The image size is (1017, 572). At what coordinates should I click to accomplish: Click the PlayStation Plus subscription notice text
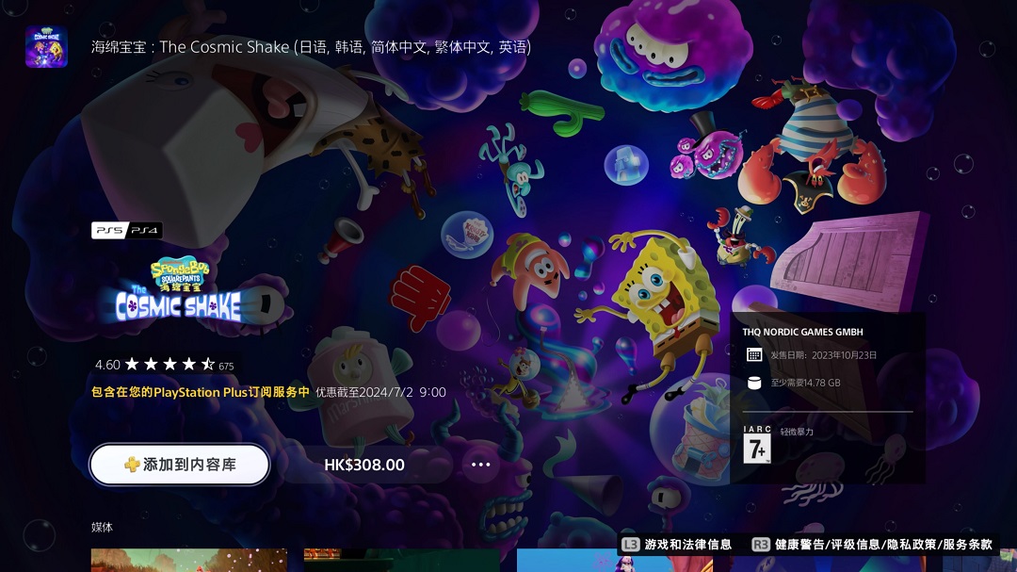point(201,392)
